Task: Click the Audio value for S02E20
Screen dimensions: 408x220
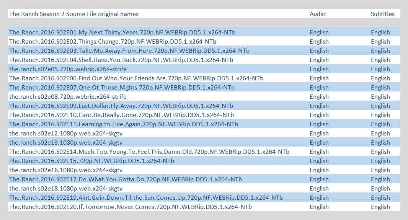Action: point(319,207)
